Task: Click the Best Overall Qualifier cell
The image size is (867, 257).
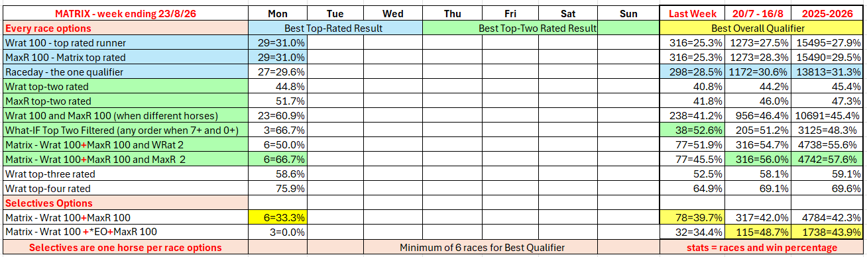Action: point(762,28)
